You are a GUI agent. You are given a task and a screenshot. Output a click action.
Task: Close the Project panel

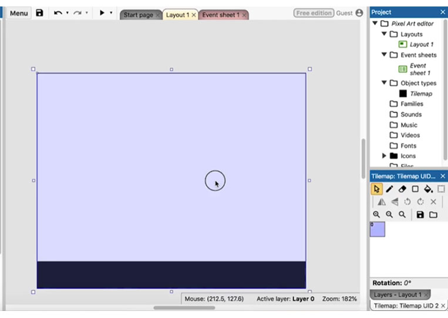click(x=443, y=12)
